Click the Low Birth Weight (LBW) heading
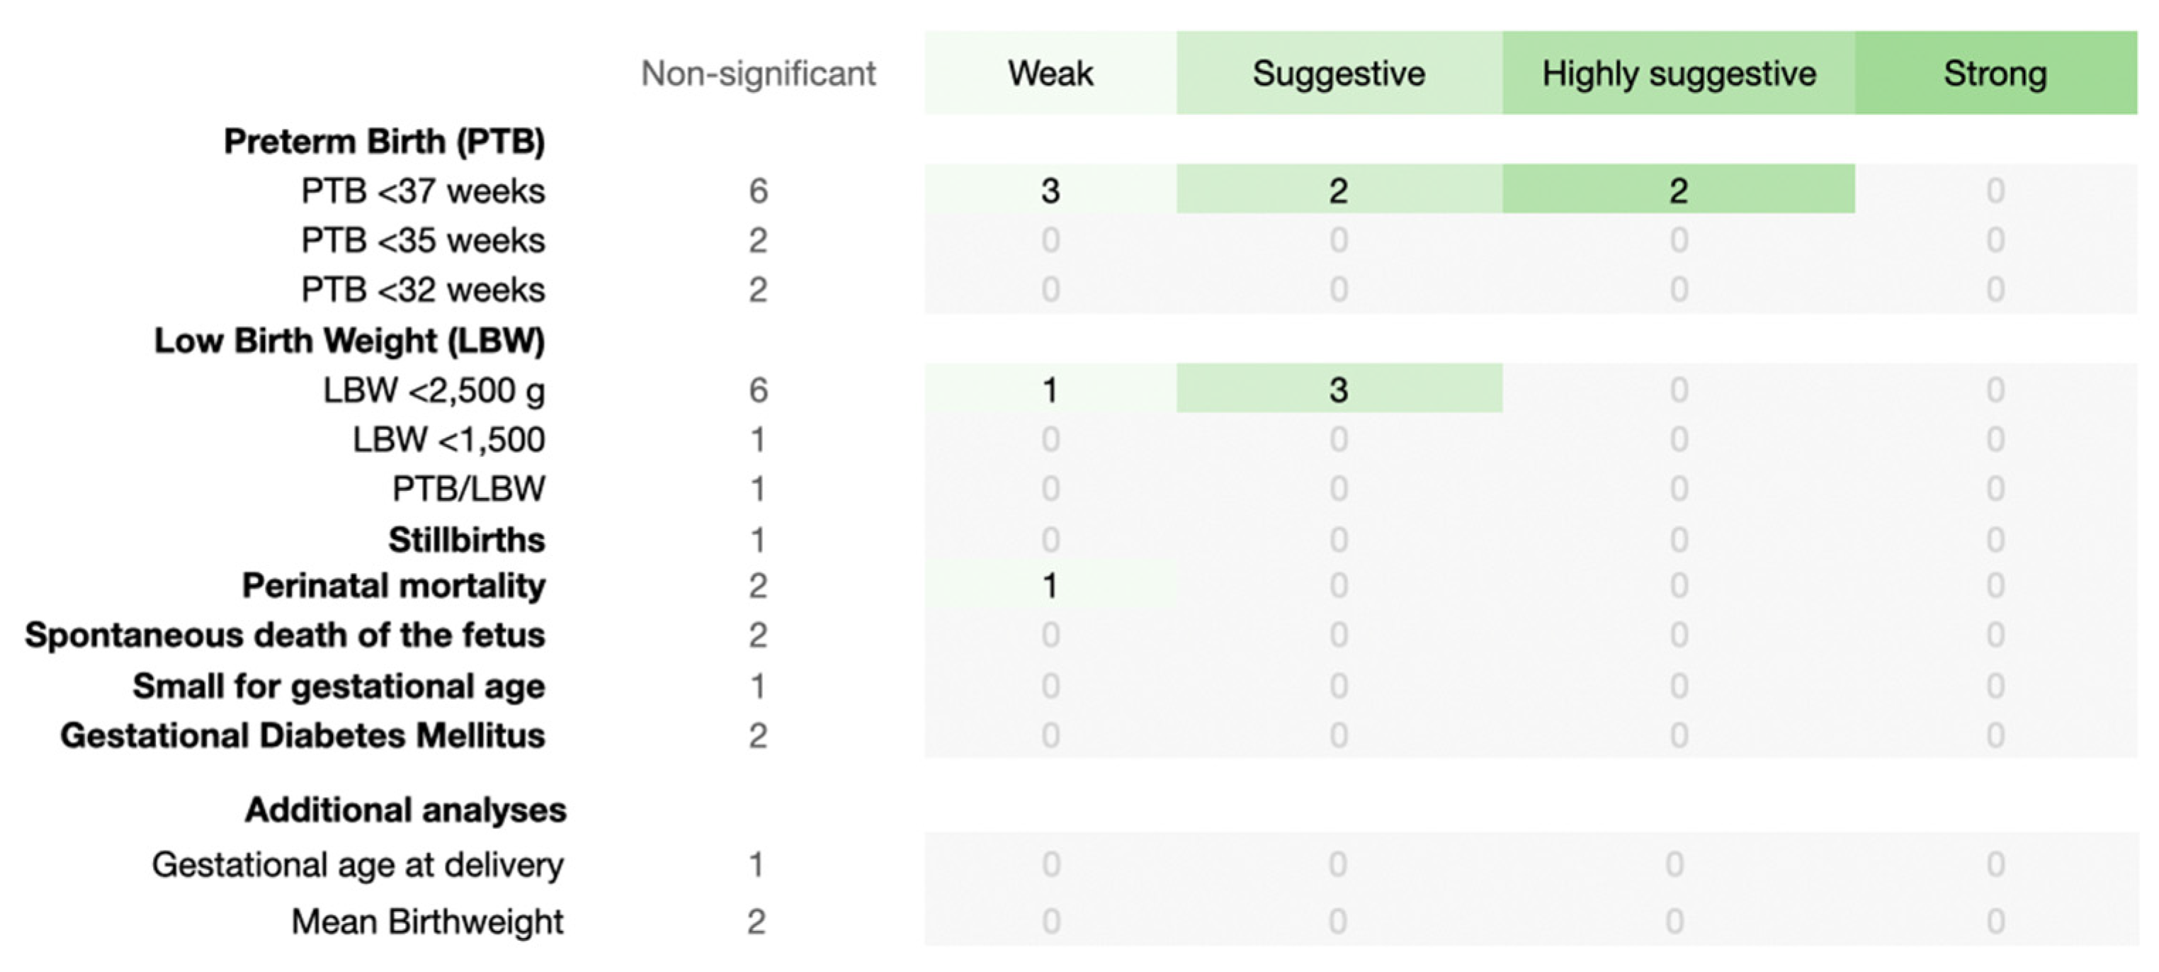The image size is (2159, 972). click(x=349, y=340)
